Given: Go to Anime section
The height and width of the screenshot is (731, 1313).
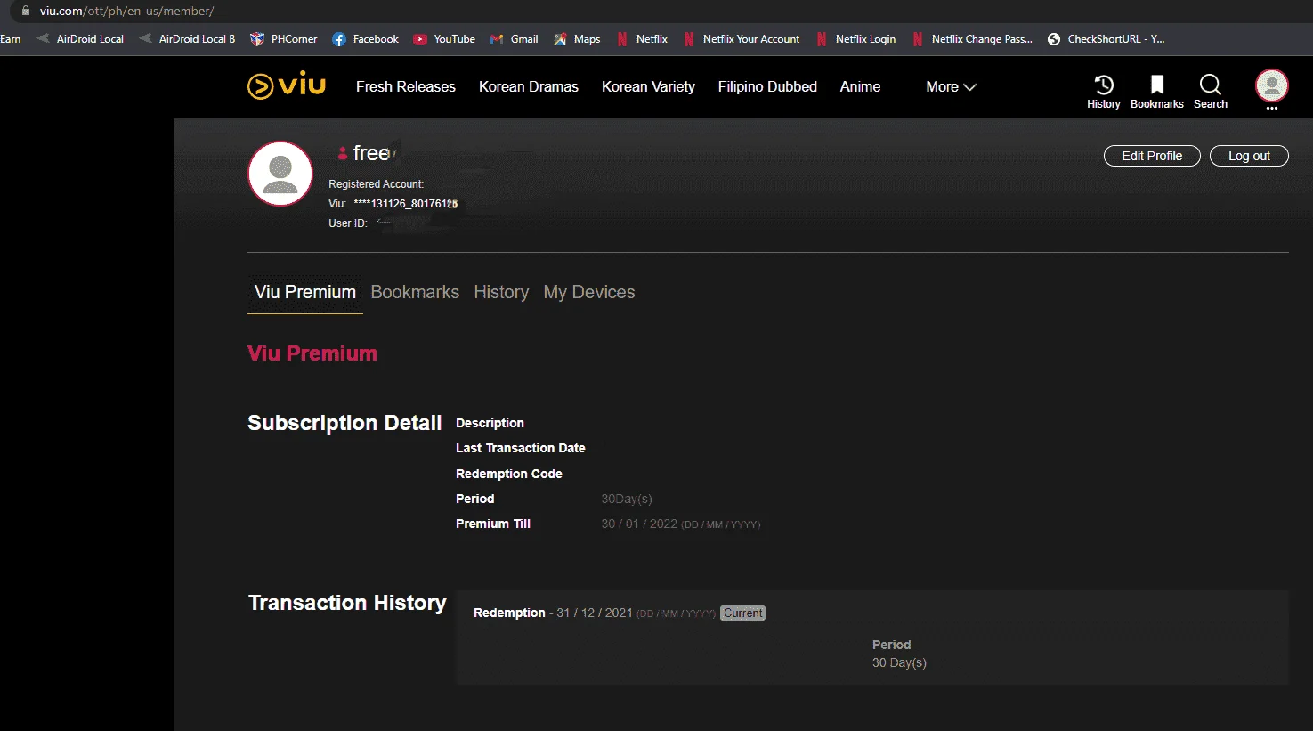Looking at the screenshot, I should [860, 86].
